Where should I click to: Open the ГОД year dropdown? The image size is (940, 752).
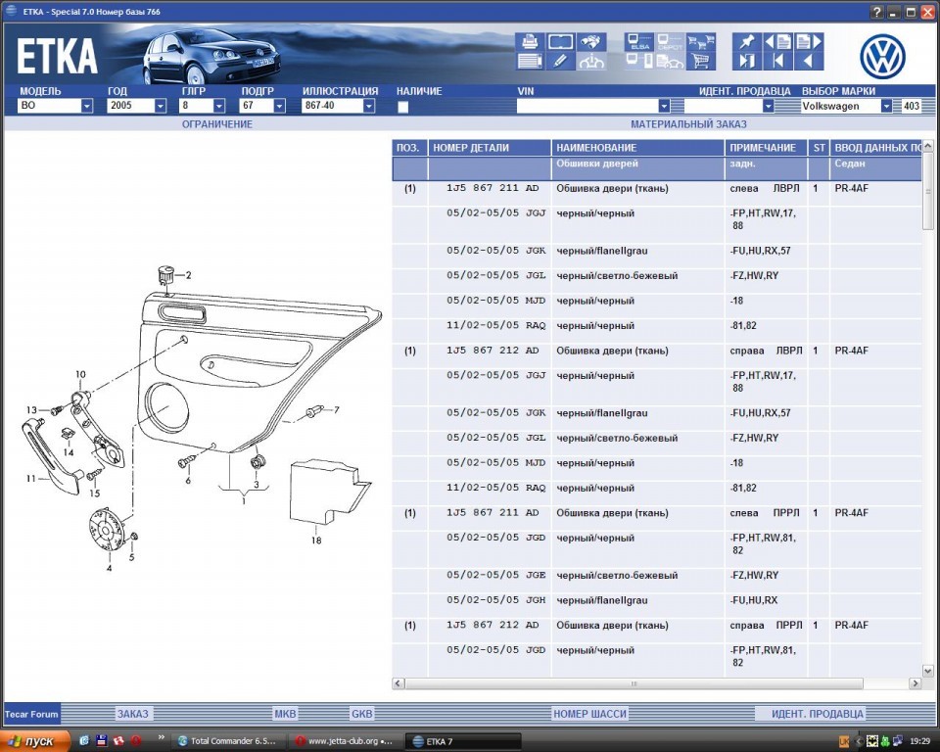(x=160, y=106)
